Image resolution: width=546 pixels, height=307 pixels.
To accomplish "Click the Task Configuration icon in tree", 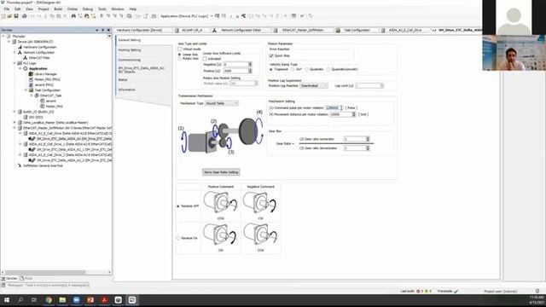I will coord(31,90).
